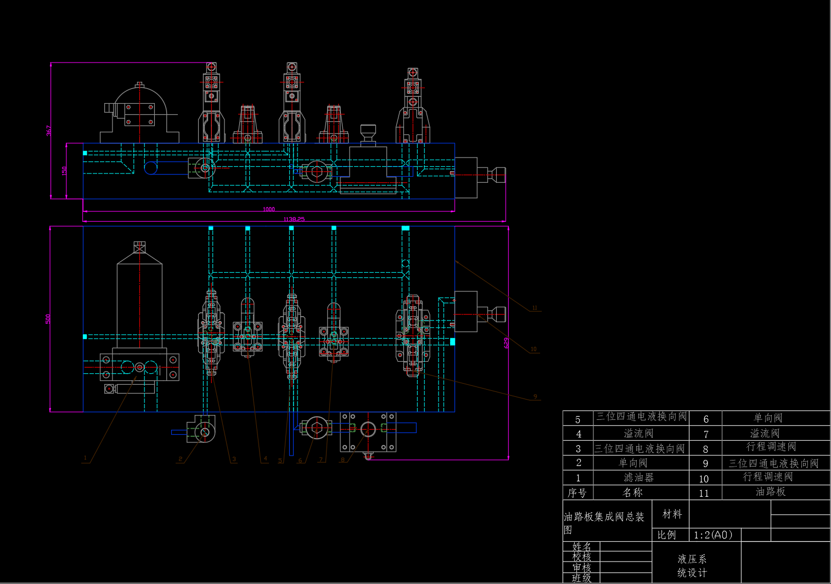Click the empty field next to 姓名

[626, 546]
